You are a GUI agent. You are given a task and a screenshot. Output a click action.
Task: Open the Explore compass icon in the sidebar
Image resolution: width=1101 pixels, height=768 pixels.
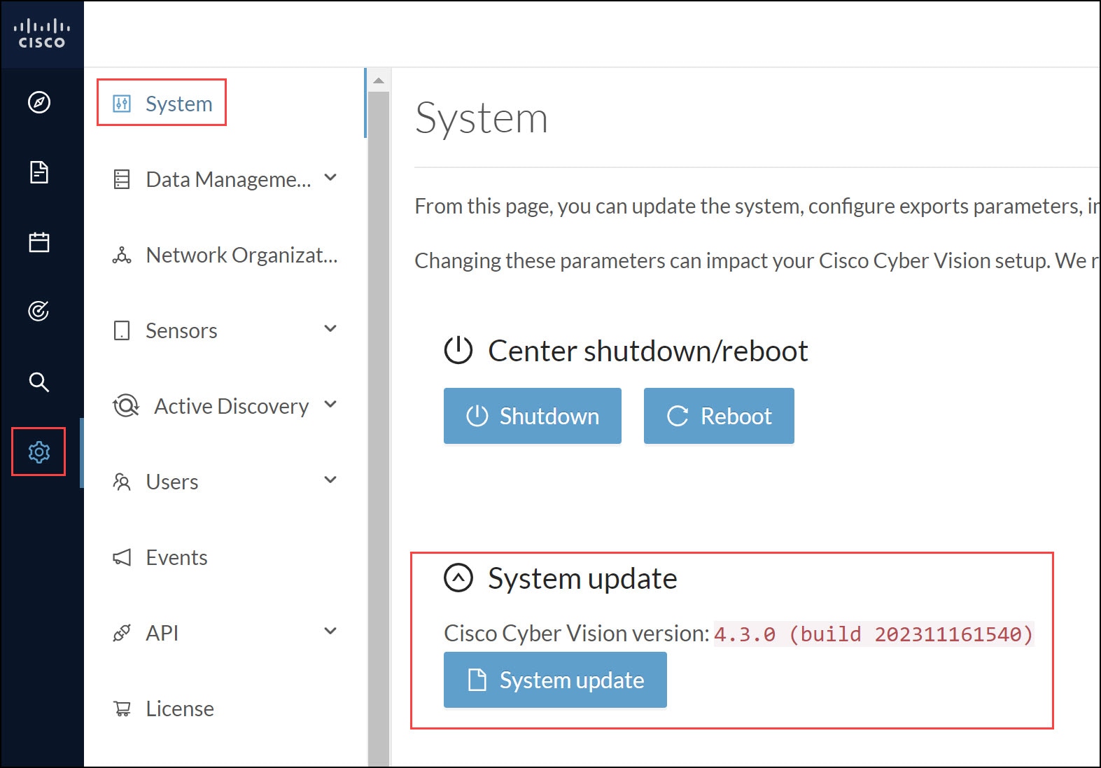pos(39,102)
